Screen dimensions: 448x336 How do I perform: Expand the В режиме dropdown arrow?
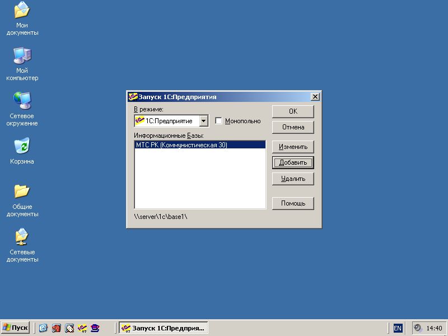pyautogui.click(x=204, y=121)
